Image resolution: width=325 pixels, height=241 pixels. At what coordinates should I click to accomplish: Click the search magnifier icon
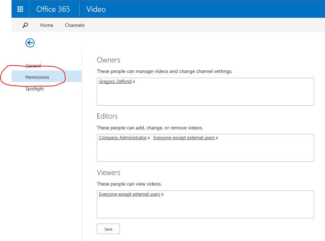24,25
